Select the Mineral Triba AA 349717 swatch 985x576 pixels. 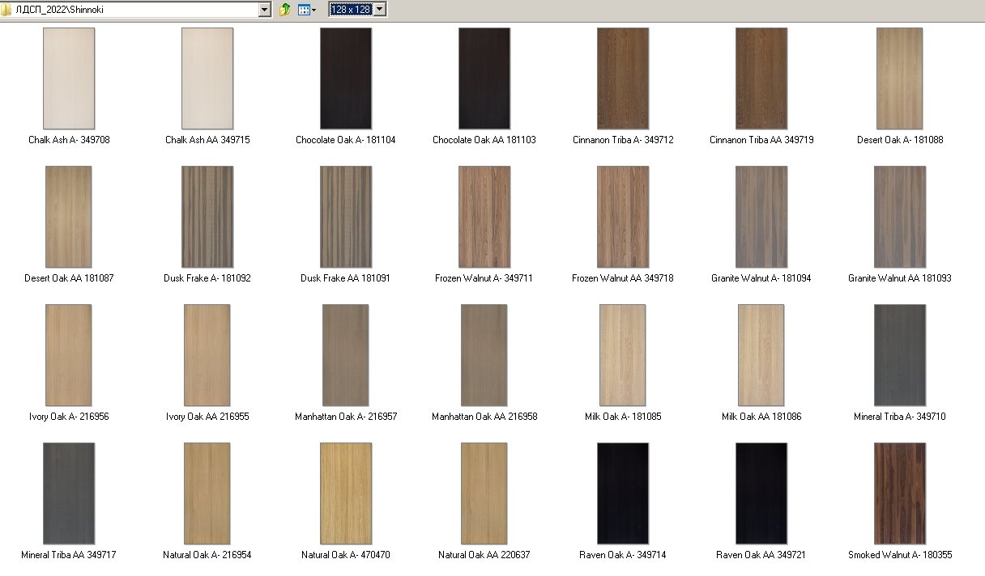pyautogui.click(x=69, y=493)
